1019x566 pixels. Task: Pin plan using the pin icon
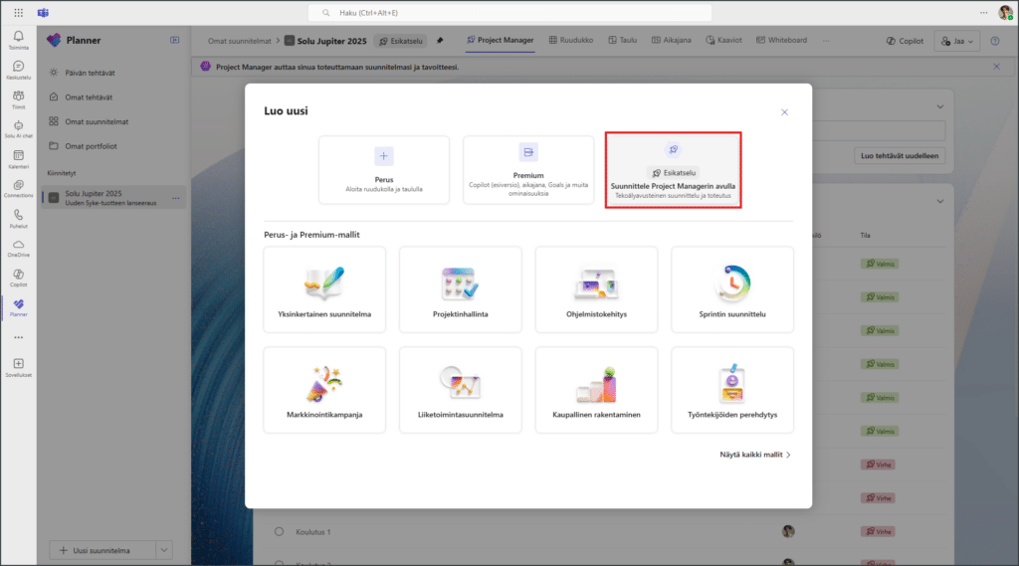click(x=440, y=41)
